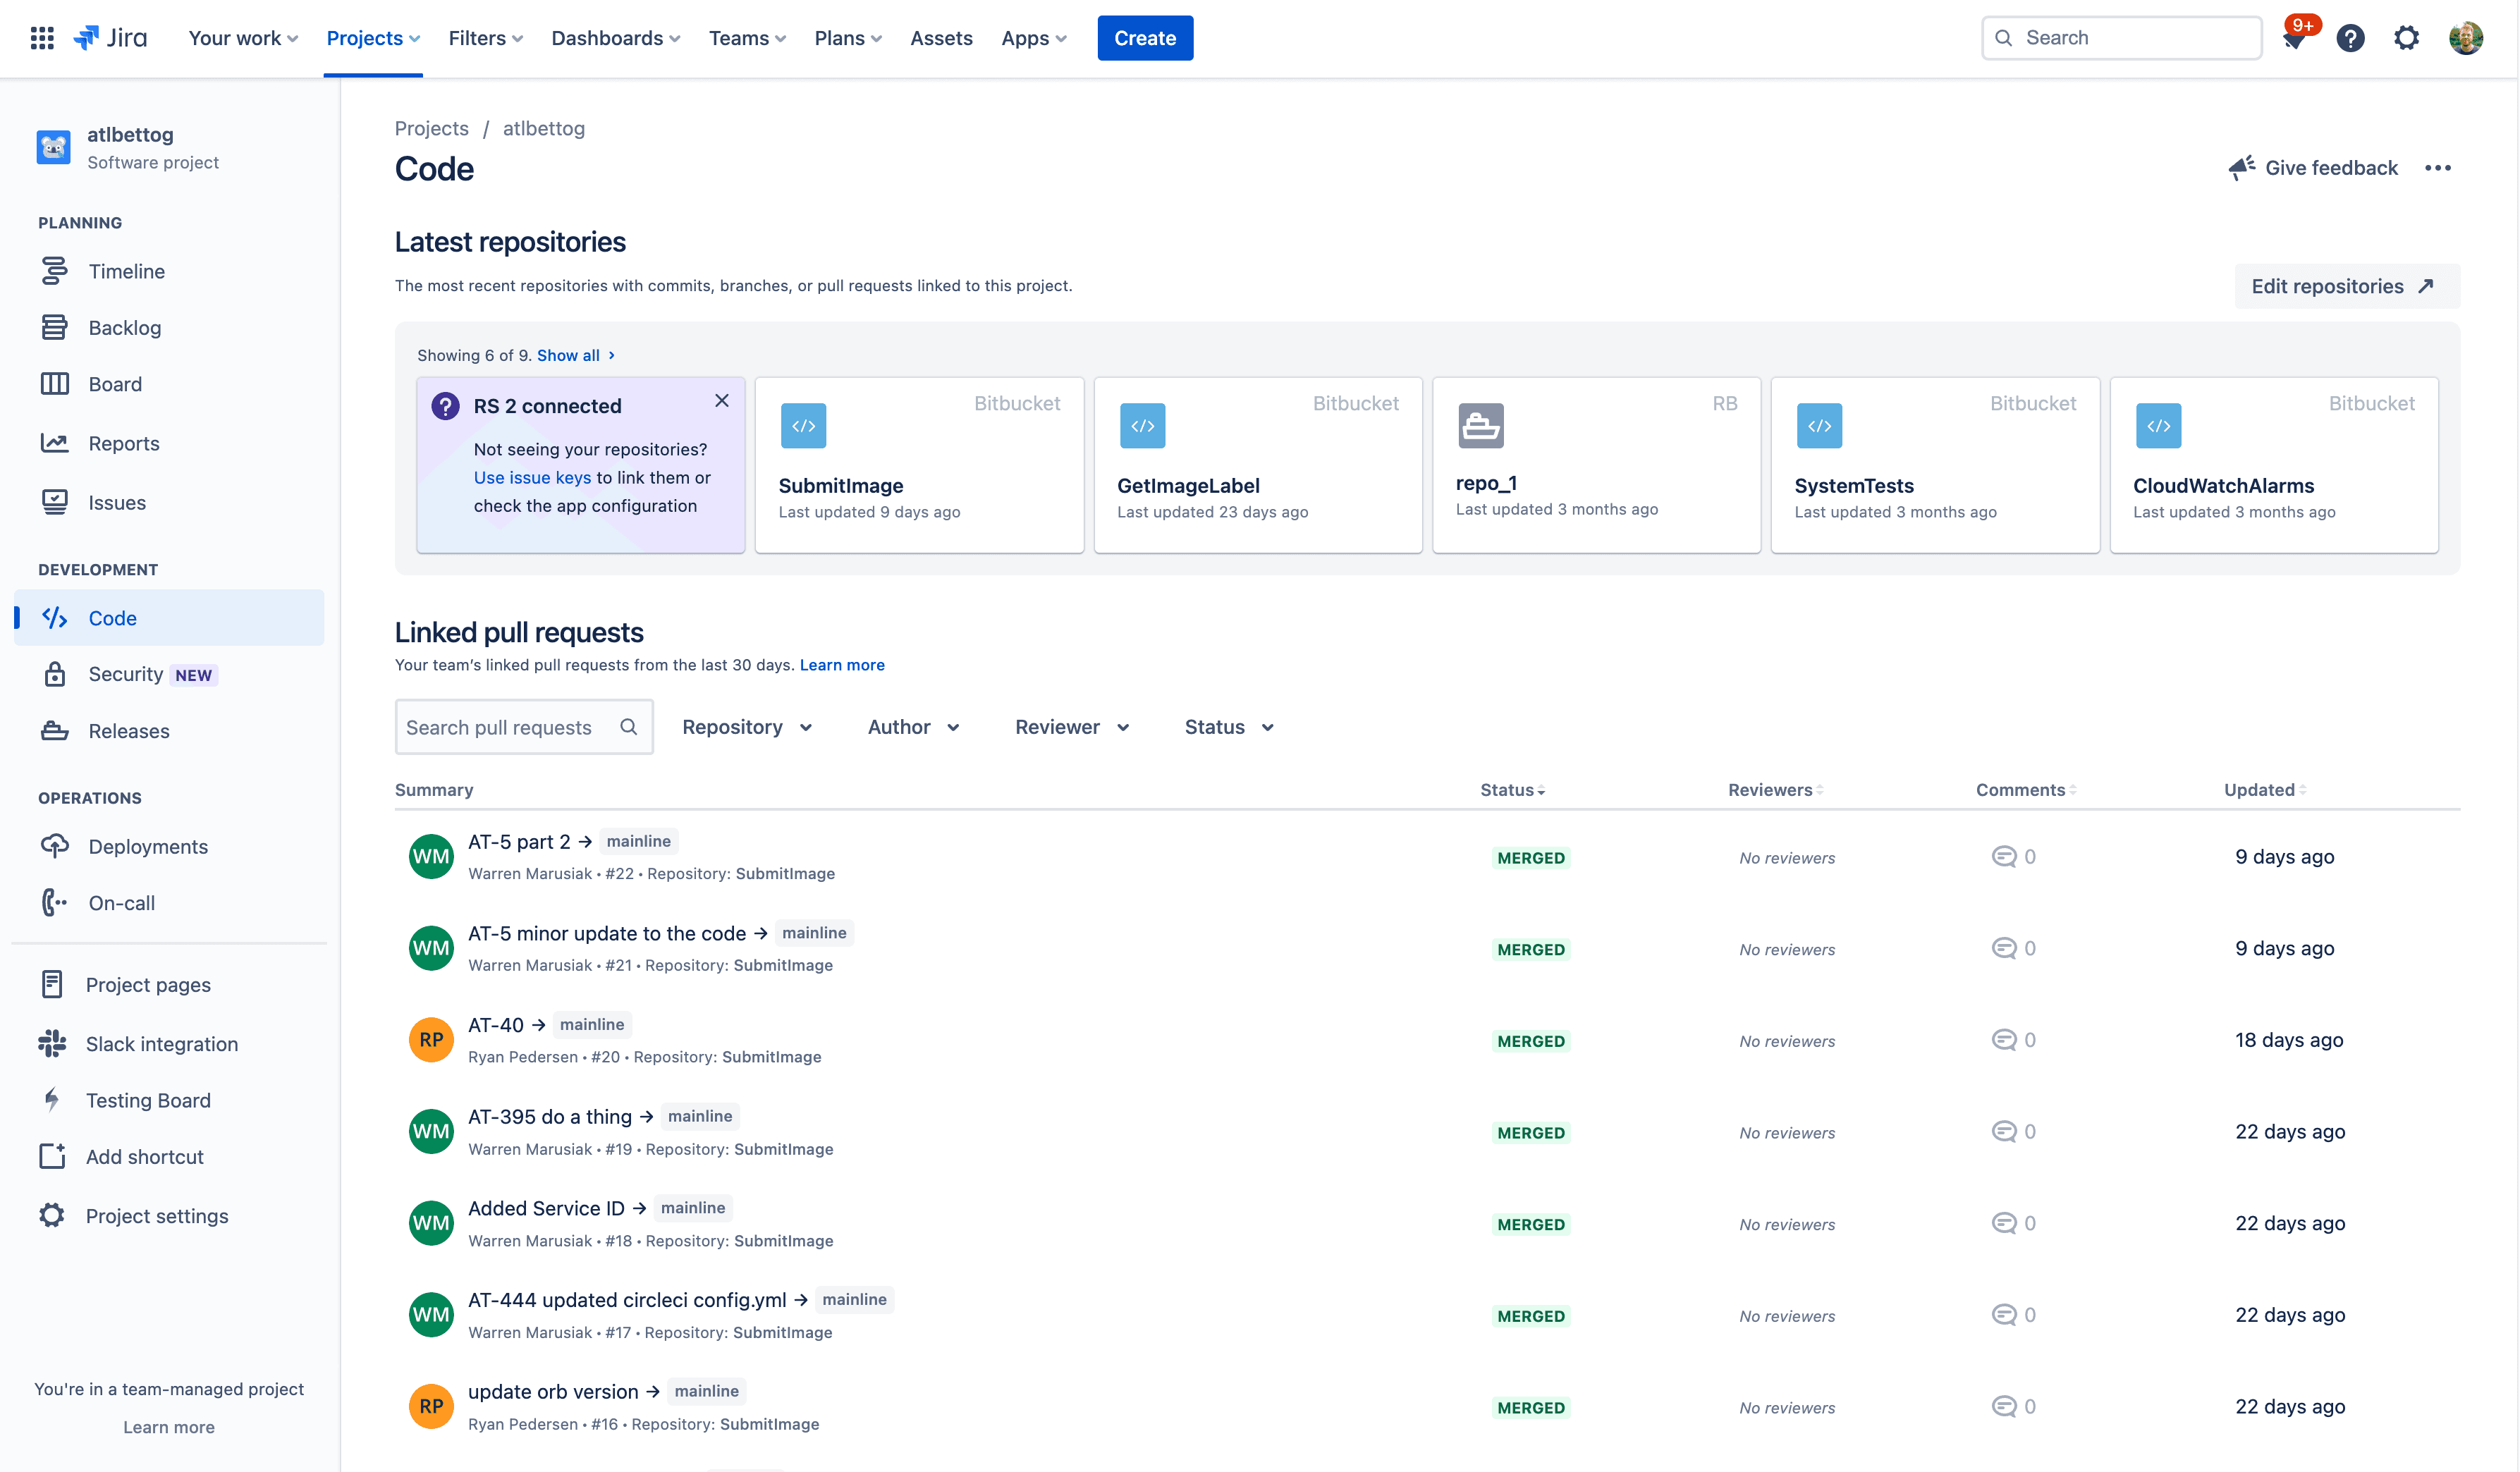The image size is (2520, 1472).
Task: Open the Board view
Action: [x=115, y=383]
